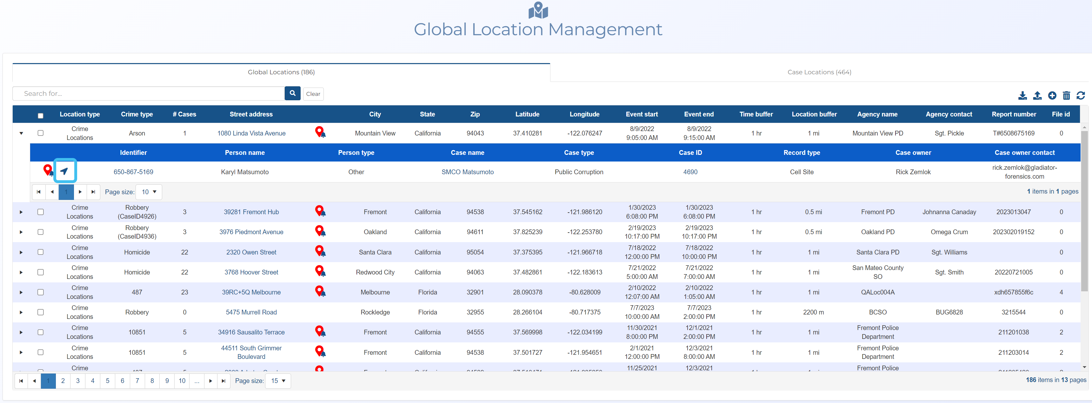Click the download/export icon in toolbar
The width and height of the screenshot is (1092, 403).
coord(1022,95)
